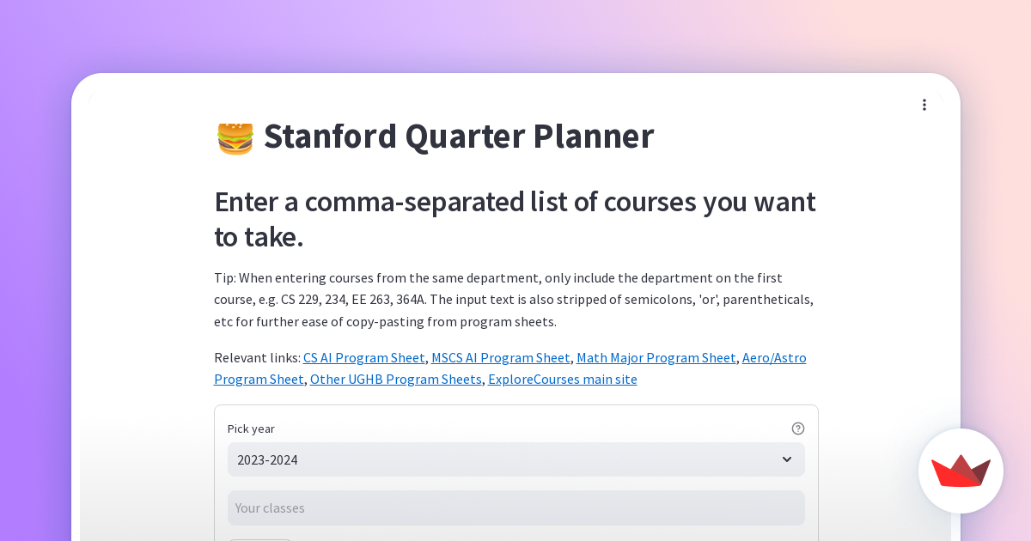
Task: Click the Tip paragraph text
Action: 513,300
